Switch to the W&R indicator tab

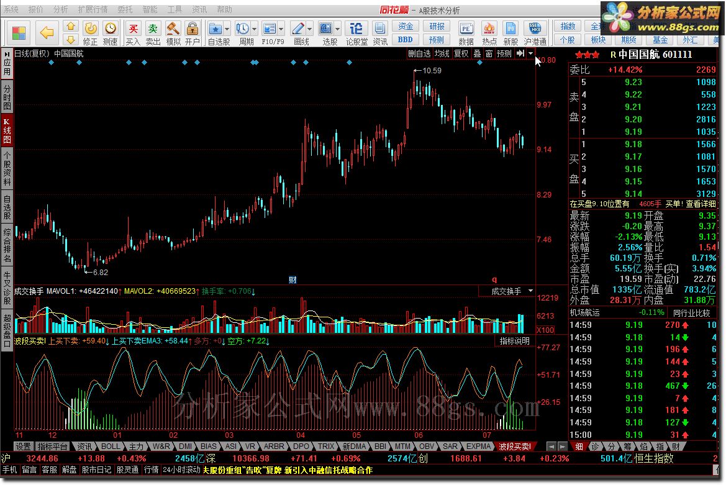pos(161,446)
